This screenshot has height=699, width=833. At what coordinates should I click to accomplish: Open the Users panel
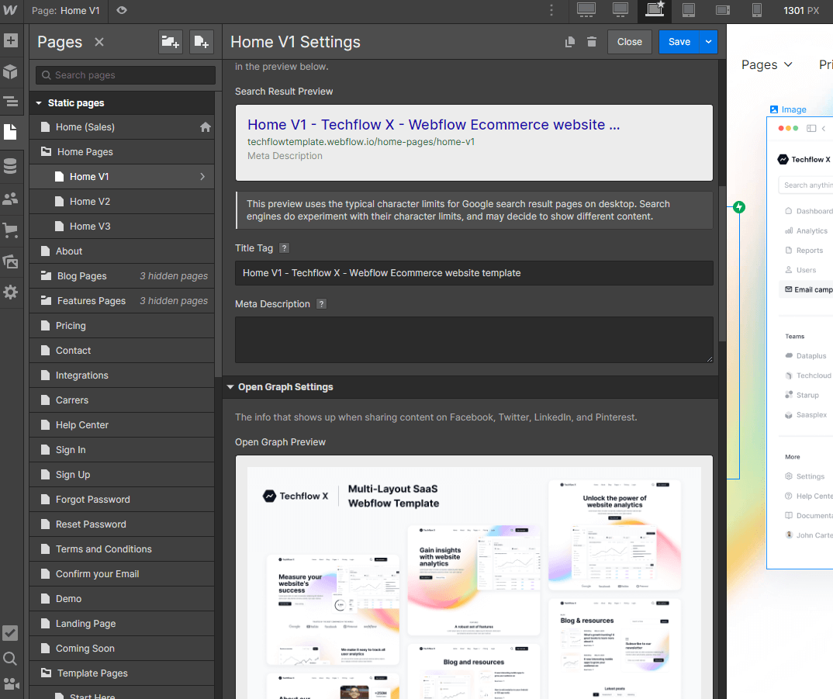[x=12, y=197]
